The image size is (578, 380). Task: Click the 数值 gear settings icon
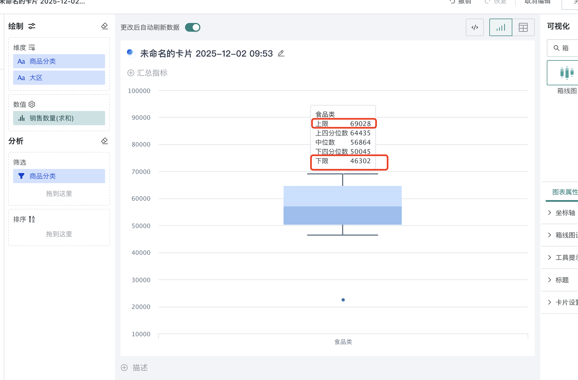pyautogui.click(x=32, y=104)
